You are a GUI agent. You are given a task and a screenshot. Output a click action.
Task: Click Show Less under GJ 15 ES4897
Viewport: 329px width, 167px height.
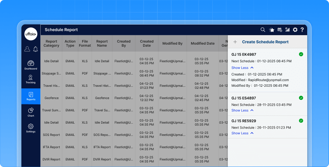(242, 111)
